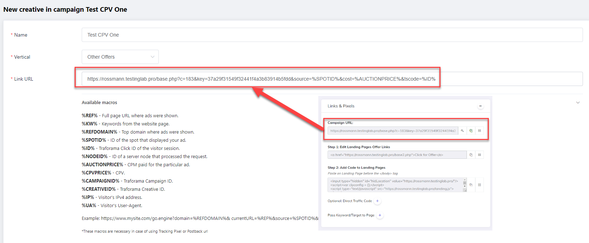Click the %SPOTID% macro in the list

click(94, 140)
